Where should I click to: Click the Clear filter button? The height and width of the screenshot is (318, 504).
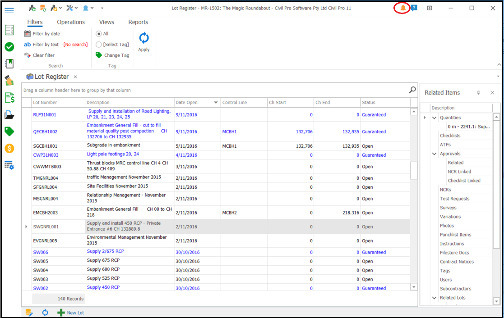[40, 55]
